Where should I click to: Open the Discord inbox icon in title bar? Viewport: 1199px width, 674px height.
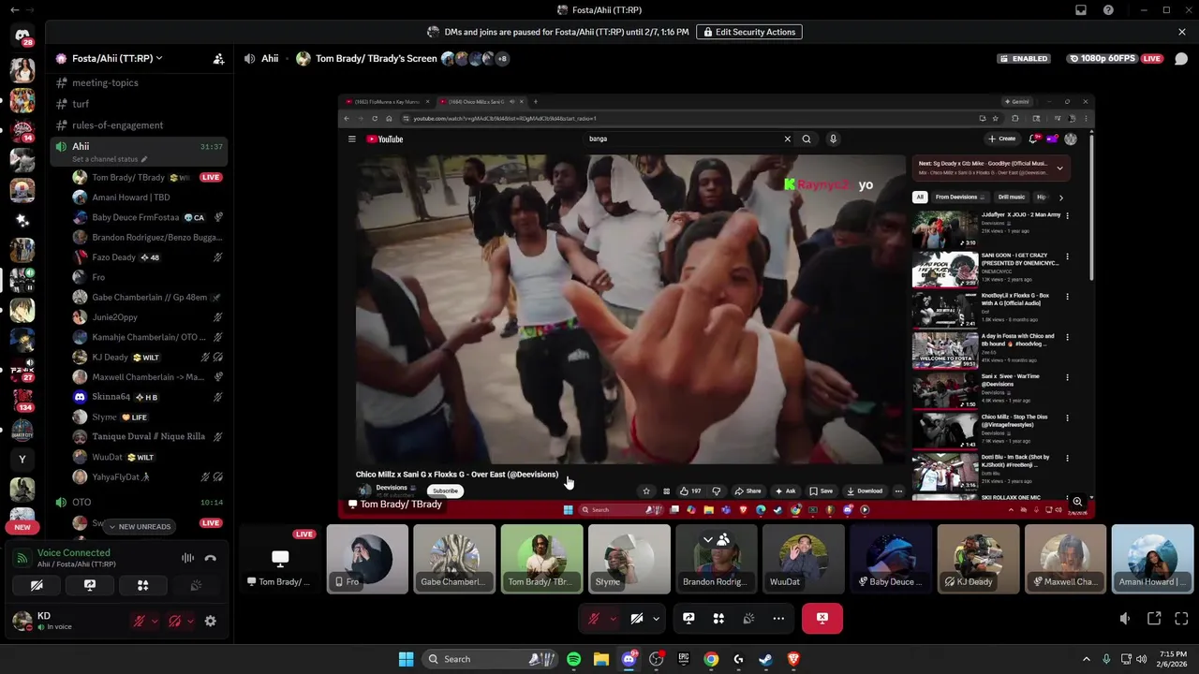click(1081, 10)
